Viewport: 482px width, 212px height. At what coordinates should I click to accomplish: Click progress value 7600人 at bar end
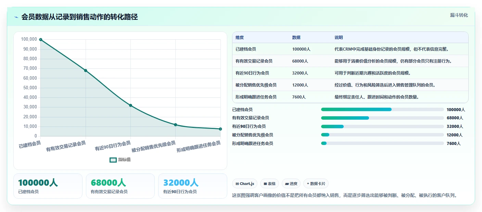tap(454, 144)
